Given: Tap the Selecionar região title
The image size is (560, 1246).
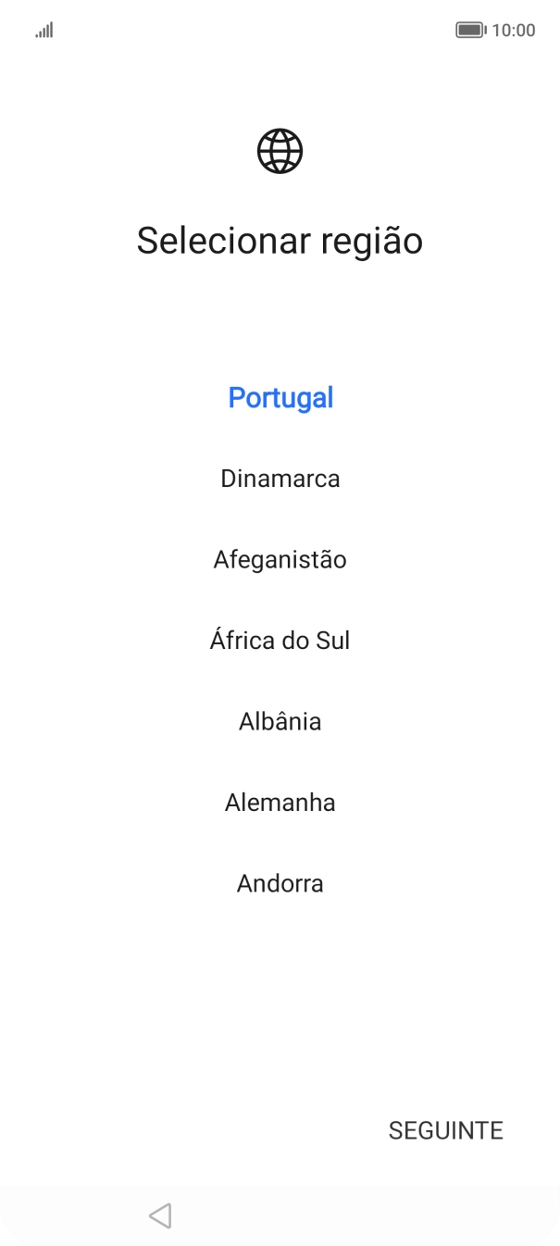Looking at the screenshot, I should click(x=280, y=240).
